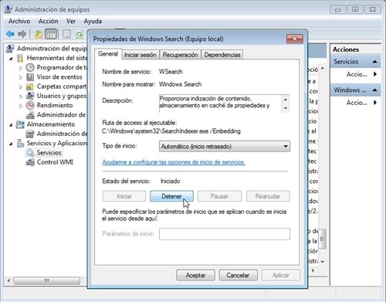
Task: Select Visor de eventos in the tree
Action: 59,77
